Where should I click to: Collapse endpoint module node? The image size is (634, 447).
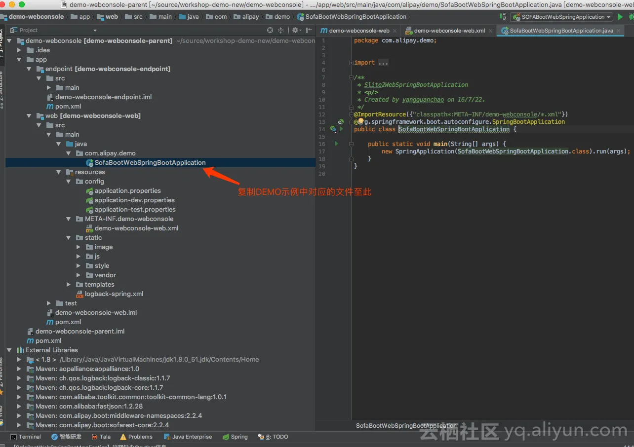tap(29, 69)
